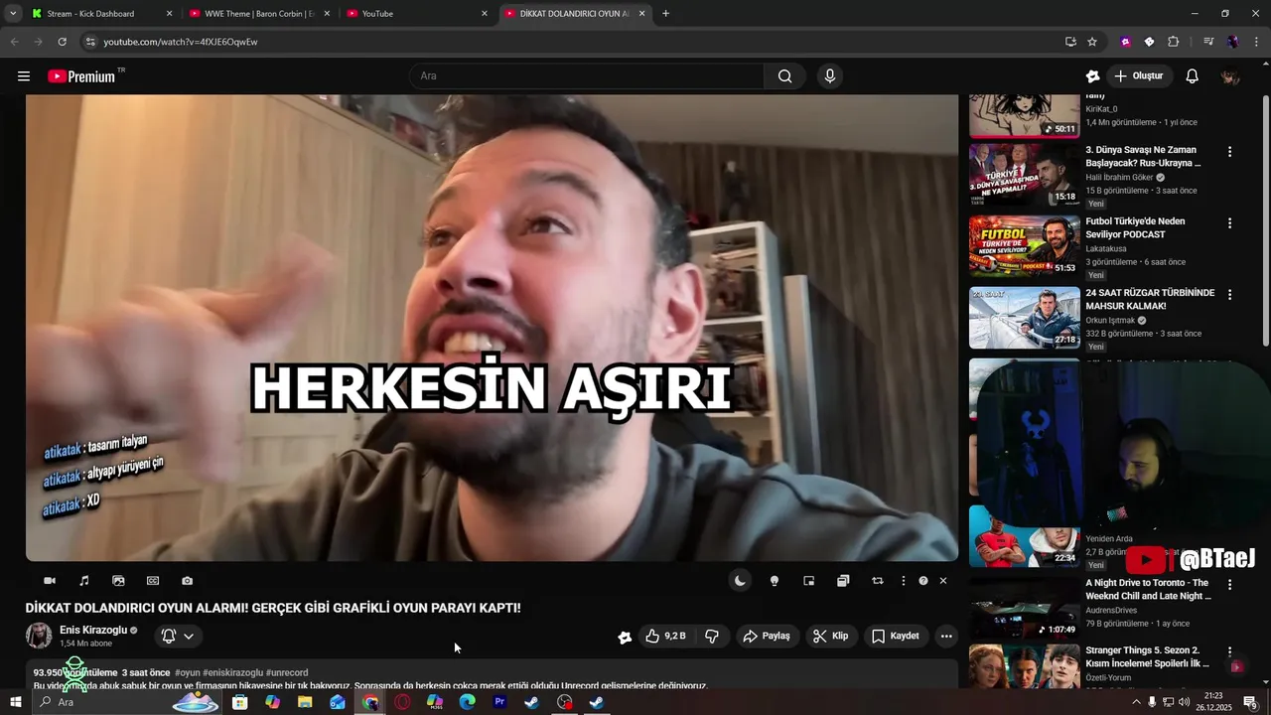Open the 24 Saat Rüzgar Türbininde thumbnail
Viewport: 1271px width, 715px height.
pyautogui.click(x=1024, y=318)
